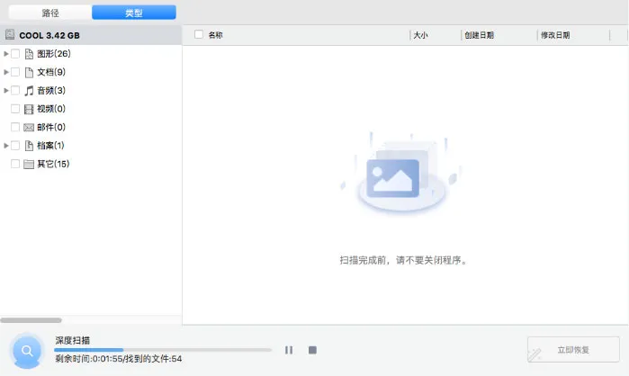Click the 音频 music note icon
Viewport: 629px width, 376px height.
click(x=29, y=91)
